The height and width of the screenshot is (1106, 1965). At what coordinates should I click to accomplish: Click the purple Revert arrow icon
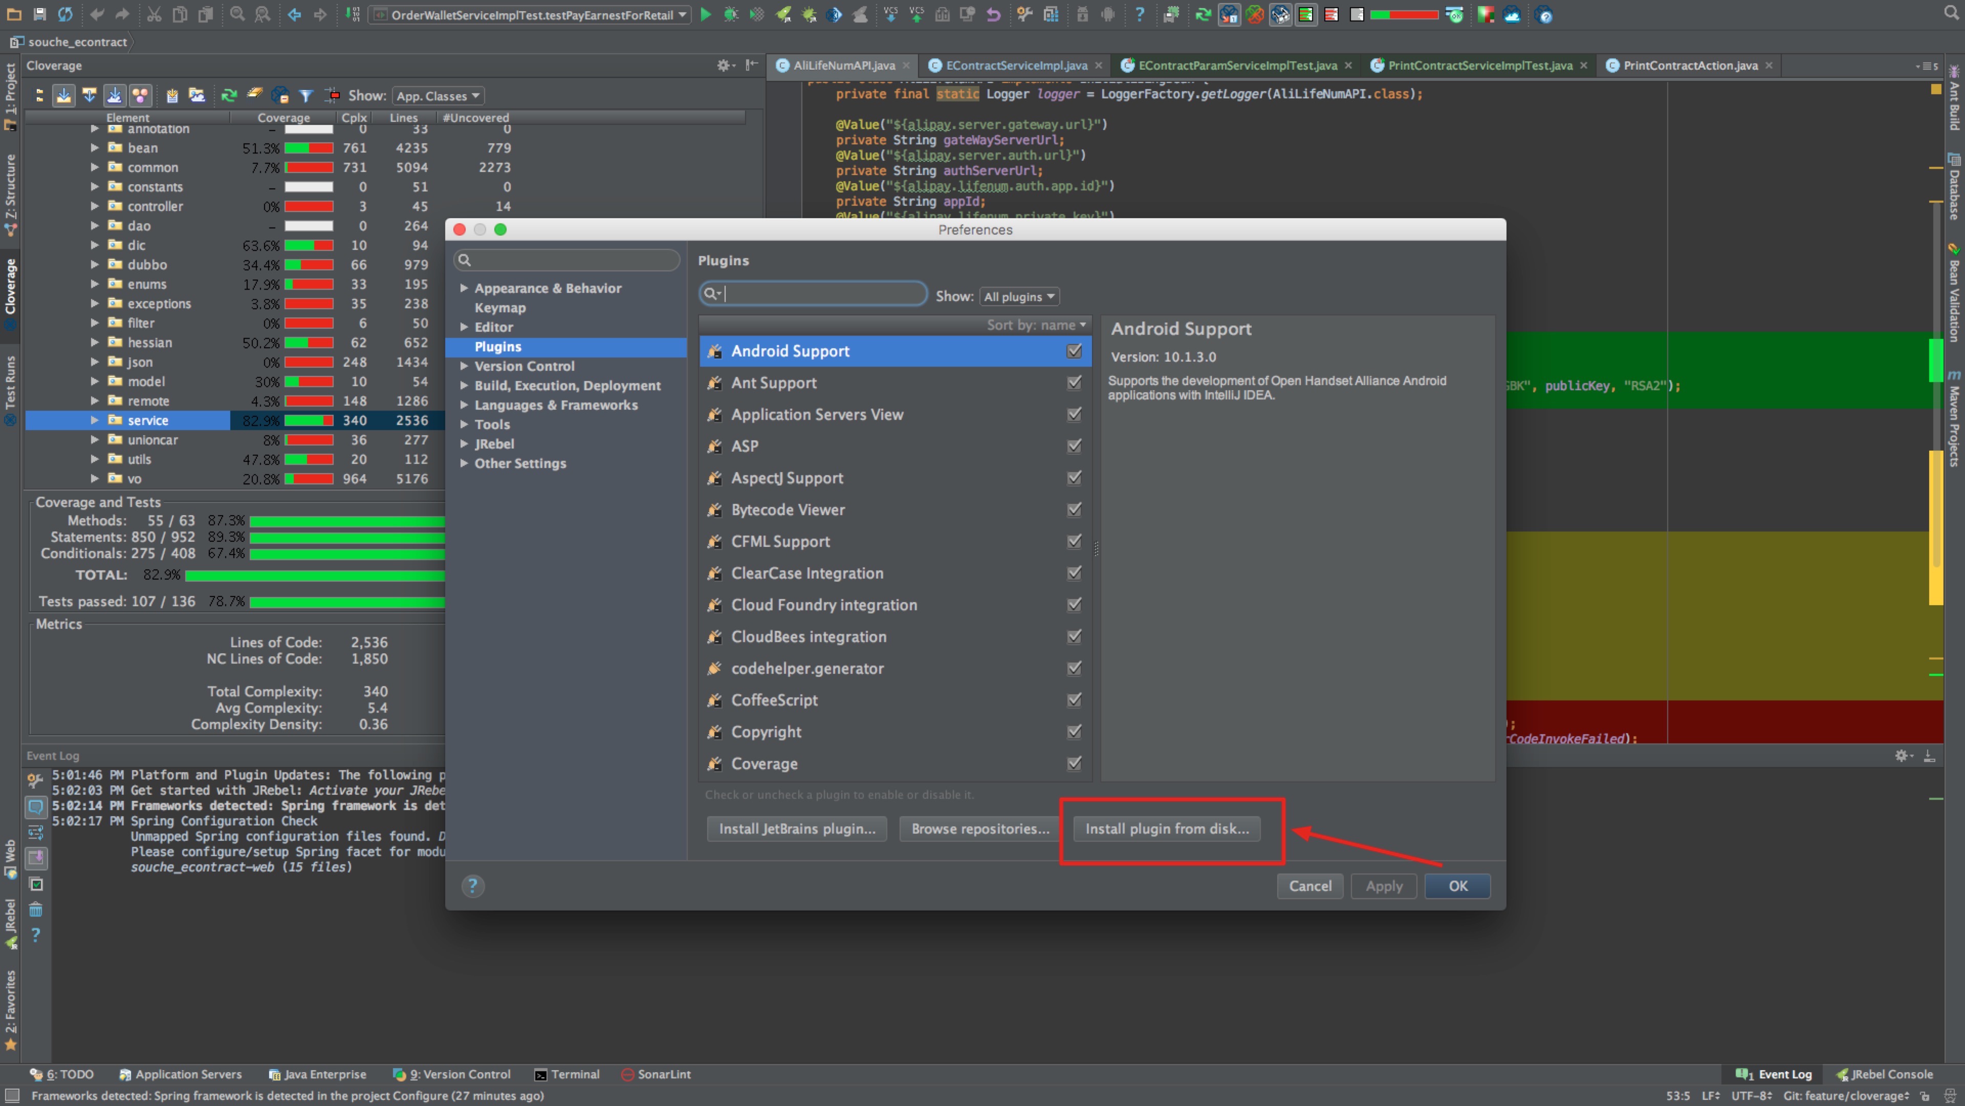point(993,14)
